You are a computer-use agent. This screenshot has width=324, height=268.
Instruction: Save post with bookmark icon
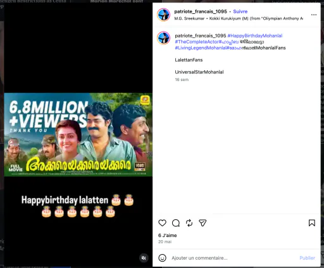coord(312,223)
